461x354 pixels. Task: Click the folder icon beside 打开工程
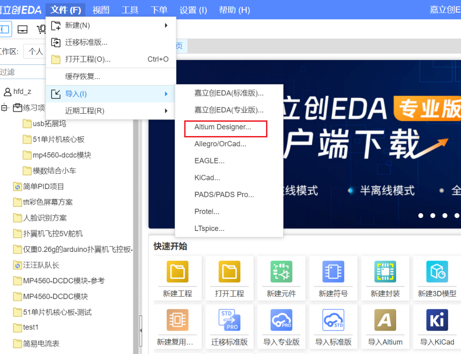(55, 60)
